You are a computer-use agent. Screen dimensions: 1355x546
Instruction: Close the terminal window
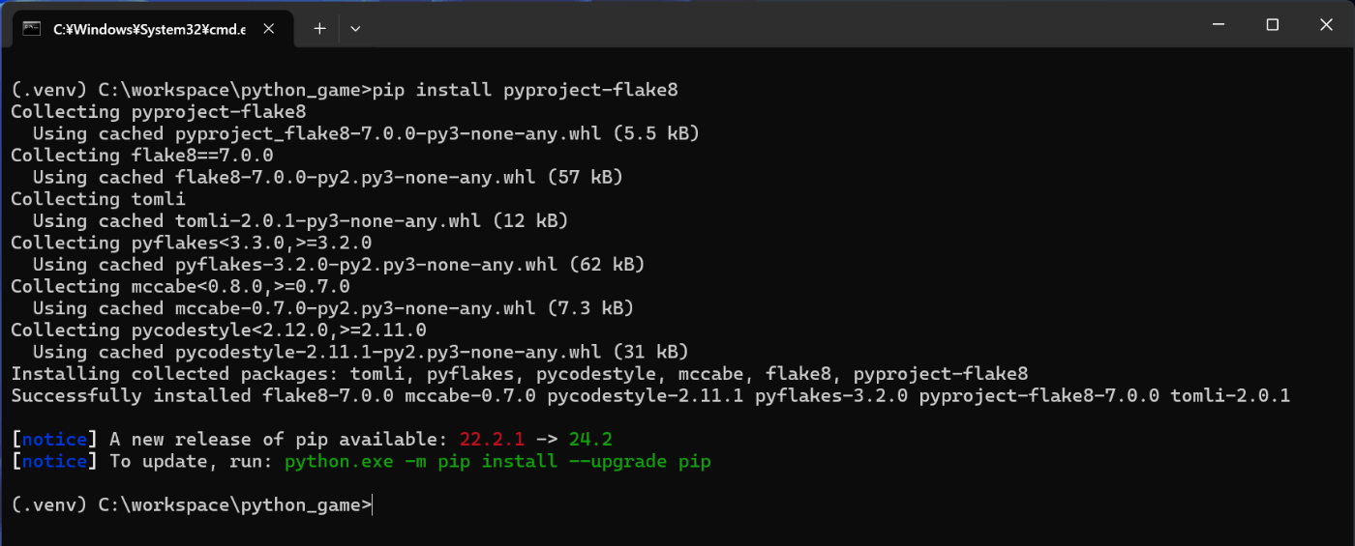(x=1327, y=25)
